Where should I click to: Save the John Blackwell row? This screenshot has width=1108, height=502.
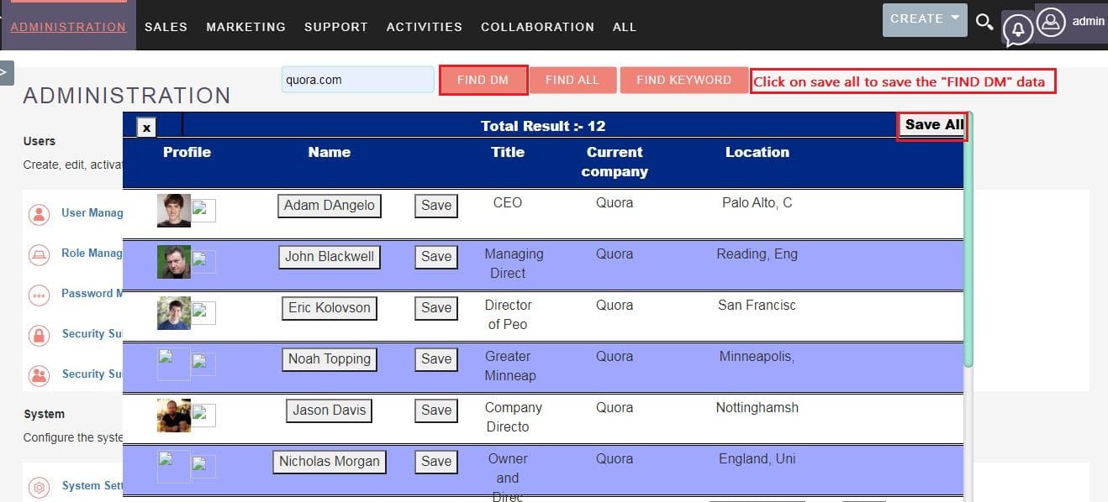(x=436, y=257)
